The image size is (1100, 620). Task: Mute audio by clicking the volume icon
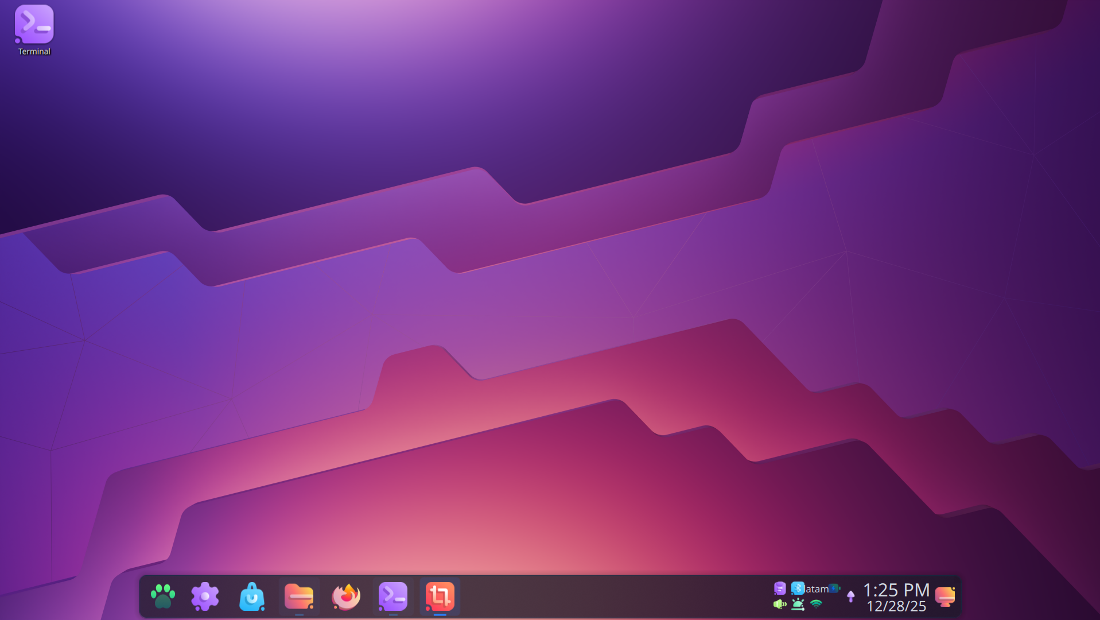(779, 604)
